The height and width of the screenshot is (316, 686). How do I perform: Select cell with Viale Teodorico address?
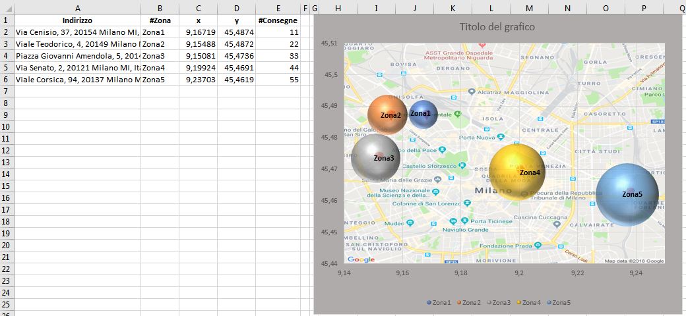(x=77, y=43)
